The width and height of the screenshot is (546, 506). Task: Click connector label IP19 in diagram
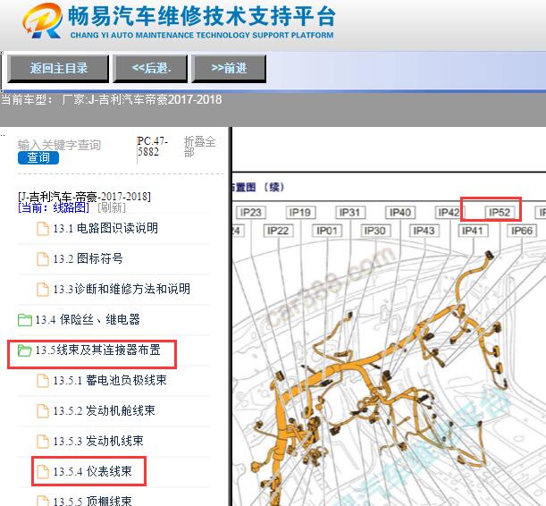tap(300, 212)
